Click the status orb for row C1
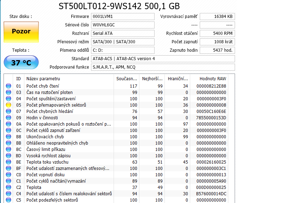 8,181
